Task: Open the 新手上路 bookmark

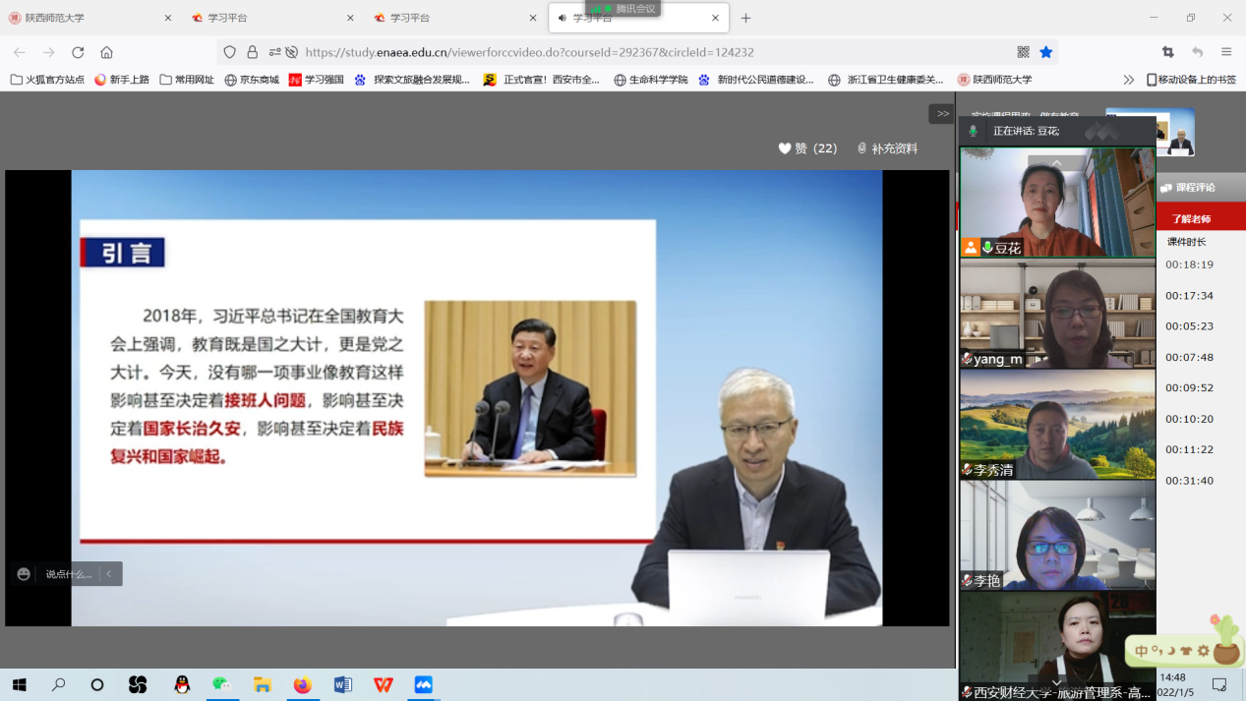Action: click(122, 80)
